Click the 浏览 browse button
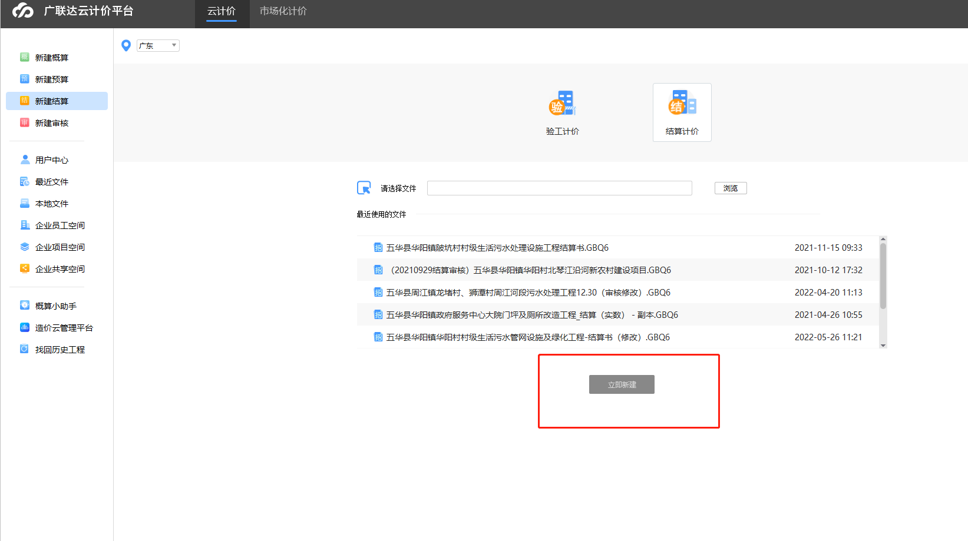968x541 pixels. click(731, 188)
